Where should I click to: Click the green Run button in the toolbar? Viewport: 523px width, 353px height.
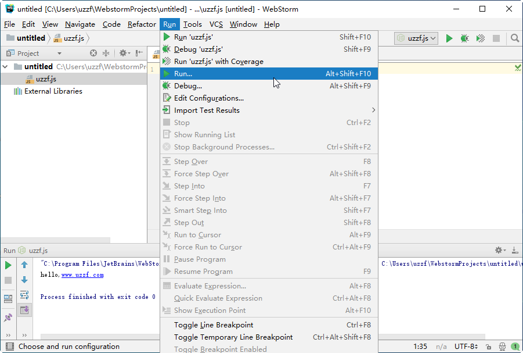pos(449,38)
